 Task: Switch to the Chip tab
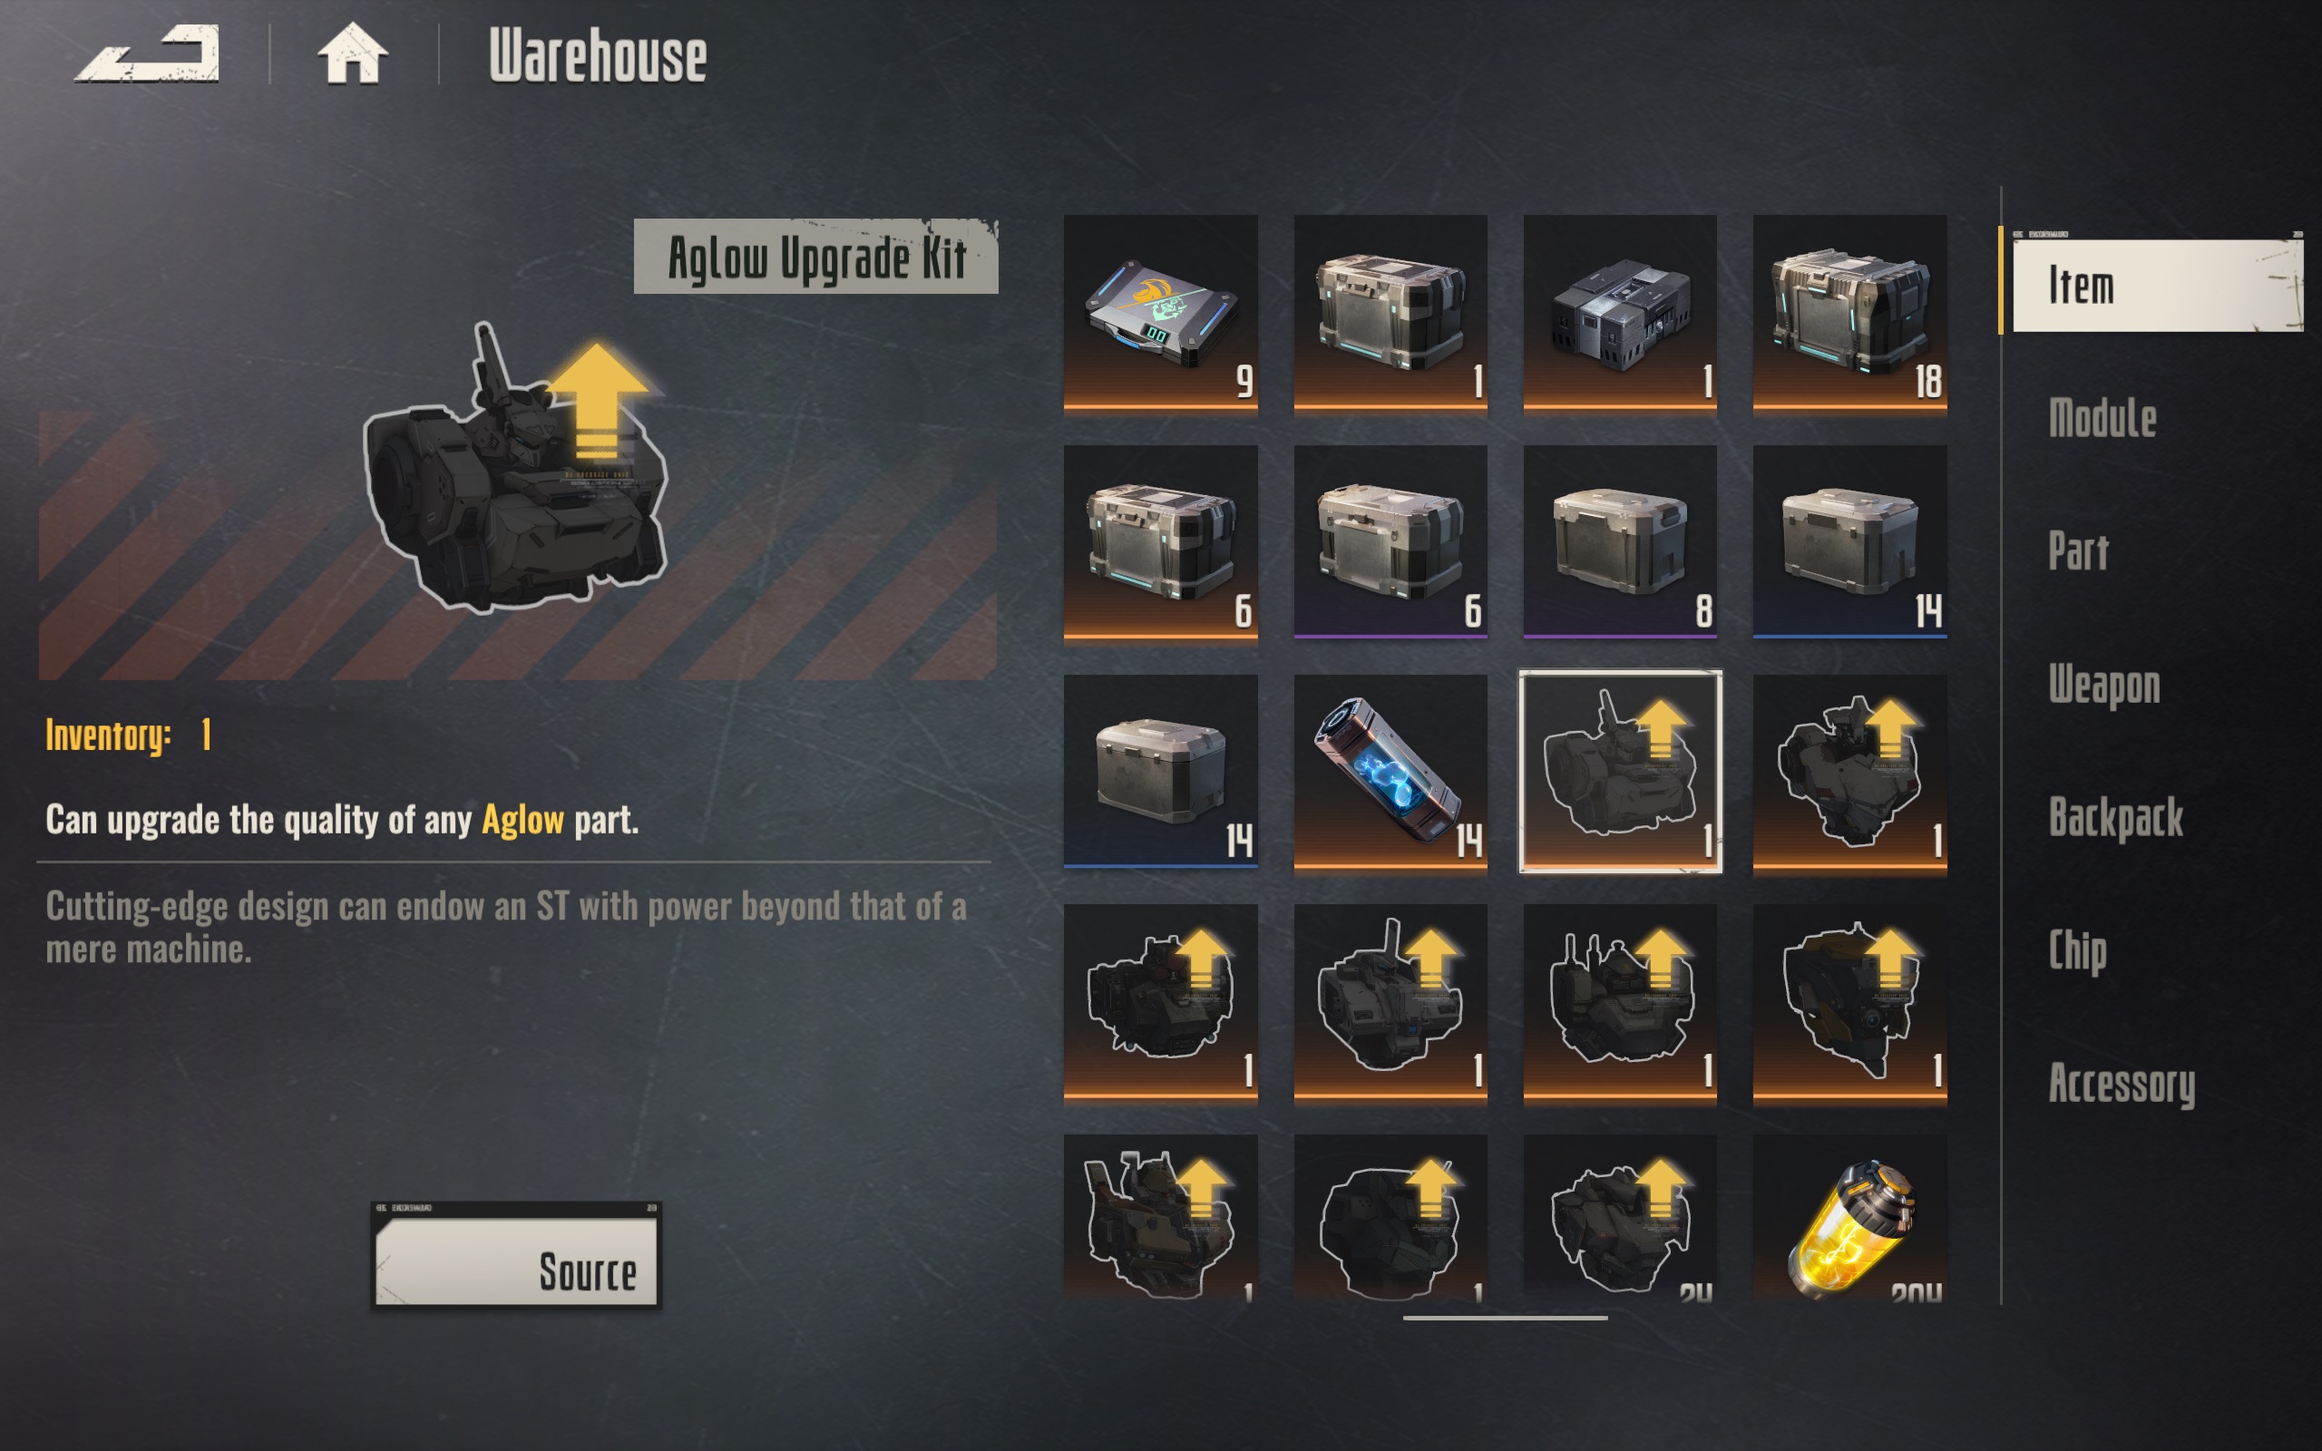(2077, 951)
